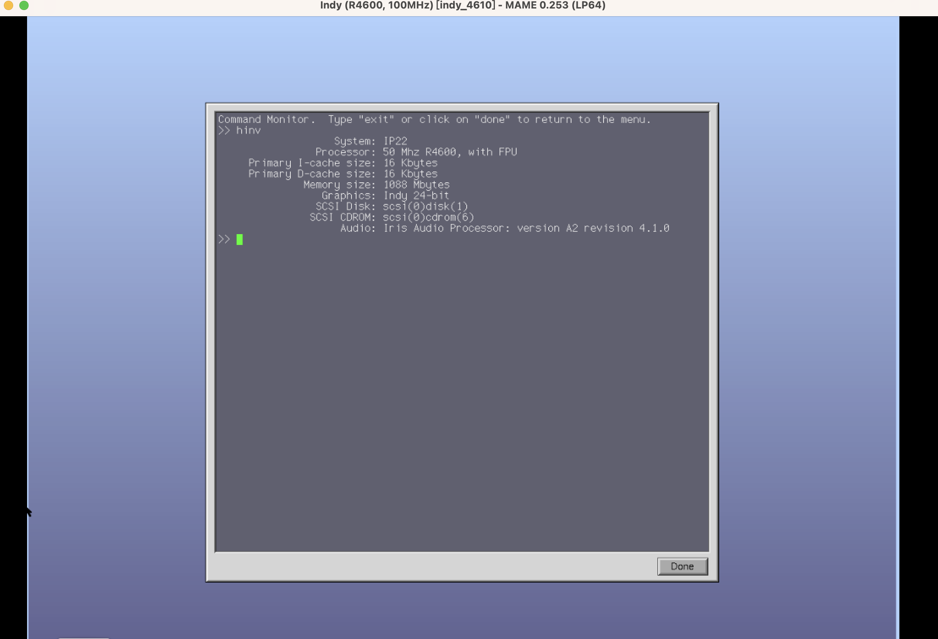Click the blue gradient background above the dialog

[x=462, y=61]
